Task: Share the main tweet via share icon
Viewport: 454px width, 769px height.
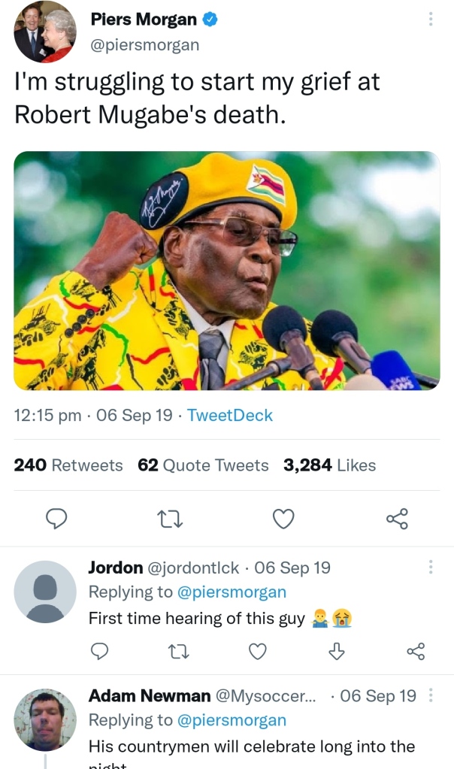Action: 397,518
